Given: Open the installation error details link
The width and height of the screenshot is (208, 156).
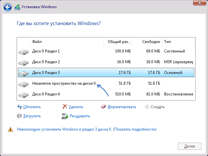Looking at the screenshot, I should (x=87, y=129).
